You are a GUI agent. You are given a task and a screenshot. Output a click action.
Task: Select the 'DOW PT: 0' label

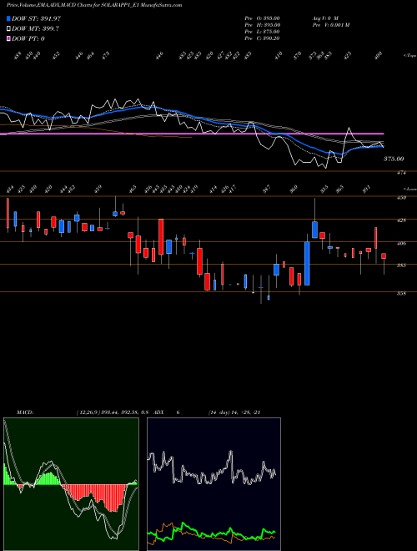28,38
